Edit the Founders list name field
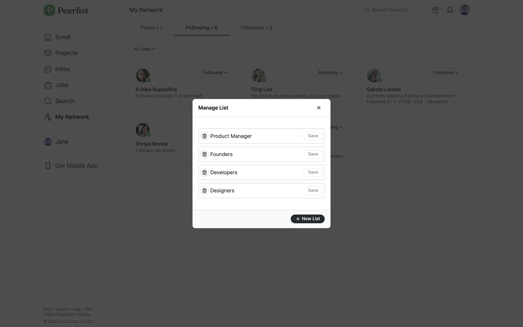 [x=255, y=154]
